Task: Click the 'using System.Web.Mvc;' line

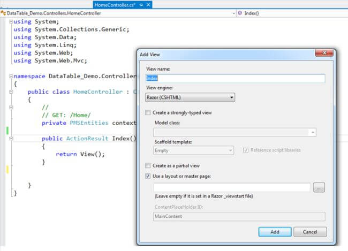Action: 50,60
